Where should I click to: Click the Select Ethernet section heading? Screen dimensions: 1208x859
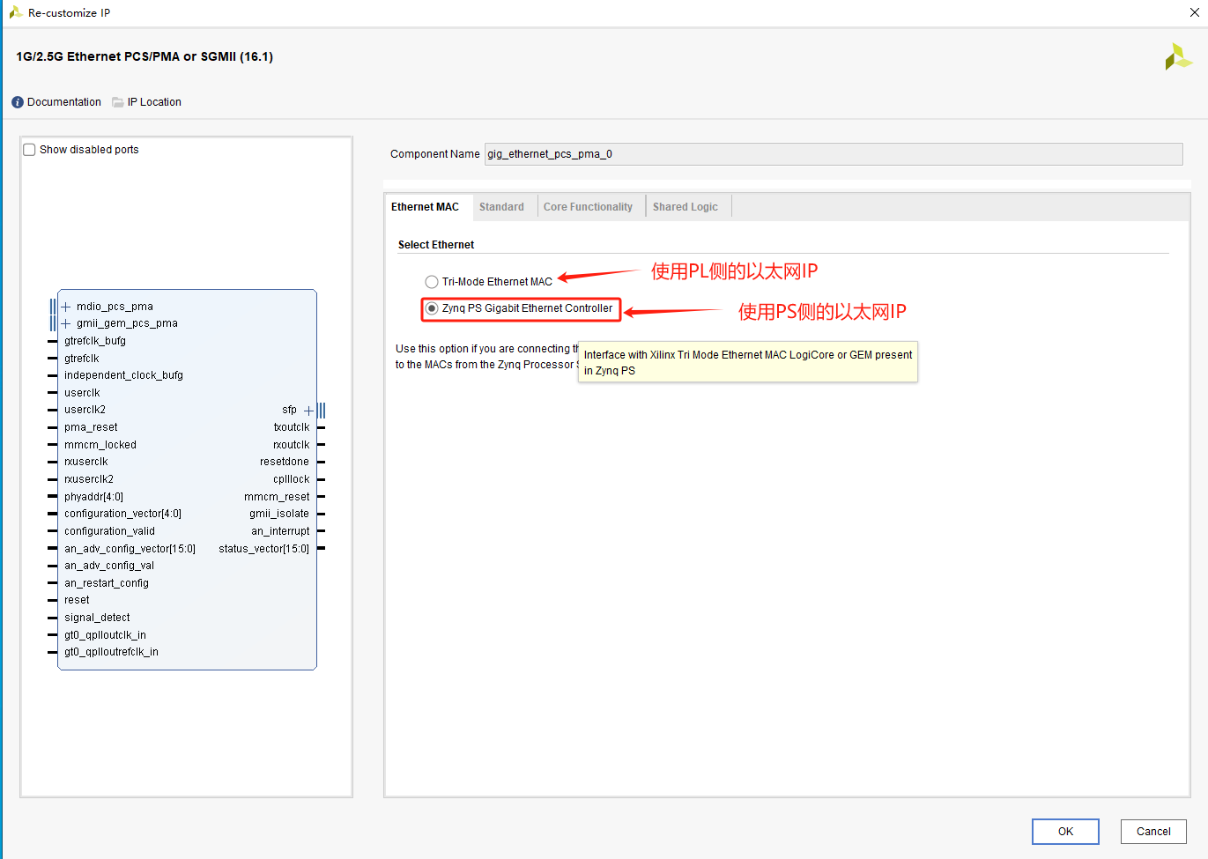point(436,245)
